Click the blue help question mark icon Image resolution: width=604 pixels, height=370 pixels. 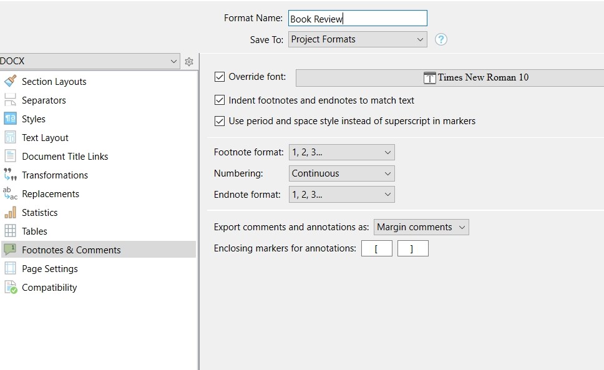click(441, 39)
